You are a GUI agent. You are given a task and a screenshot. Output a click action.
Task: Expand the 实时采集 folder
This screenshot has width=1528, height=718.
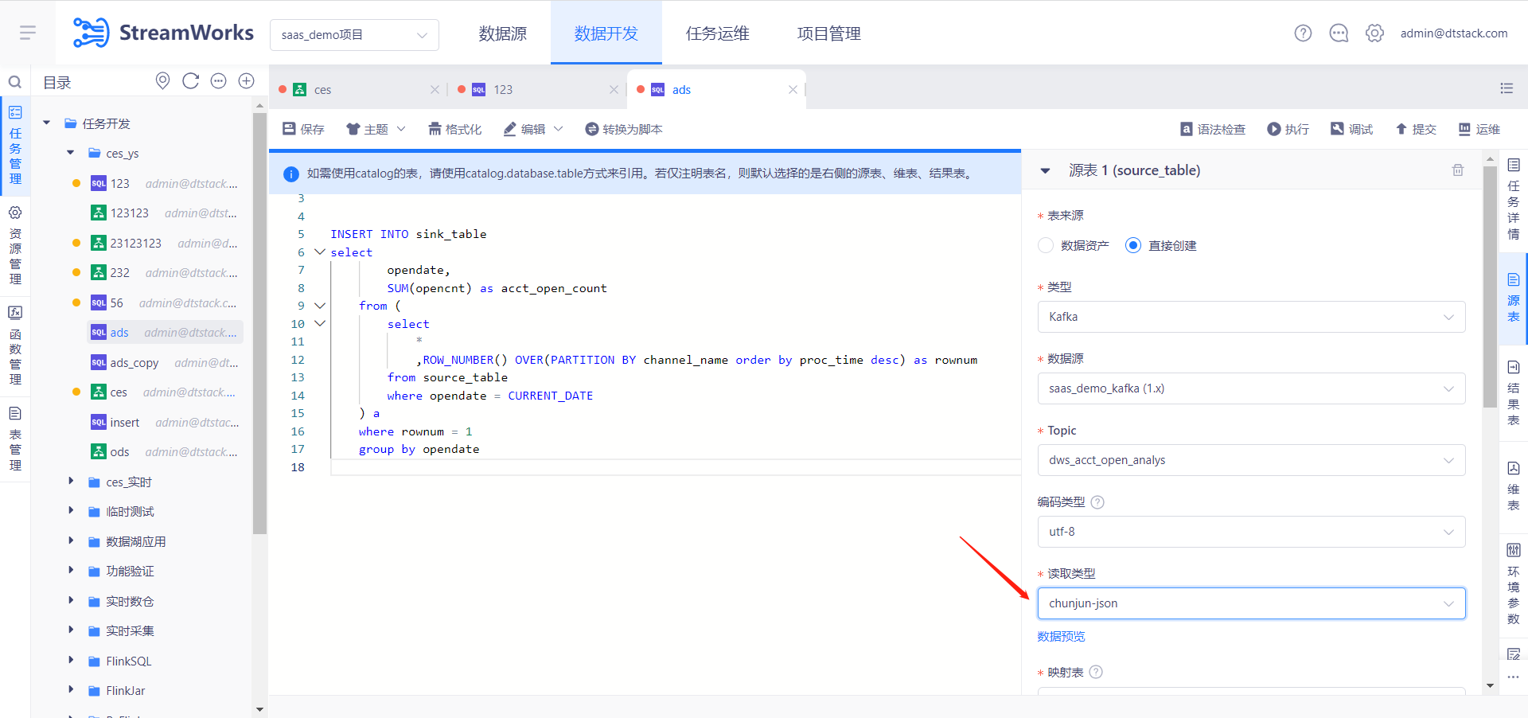pos(71,630)
